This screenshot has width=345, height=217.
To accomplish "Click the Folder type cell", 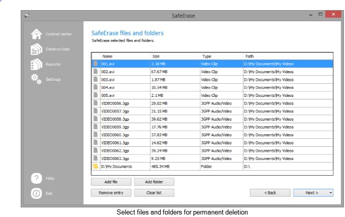I will coord(206,167).
